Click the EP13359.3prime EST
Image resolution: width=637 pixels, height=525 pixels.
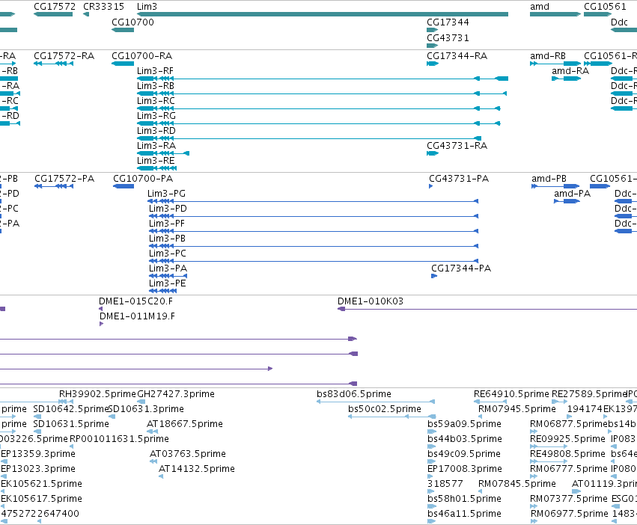coord(4,461)
